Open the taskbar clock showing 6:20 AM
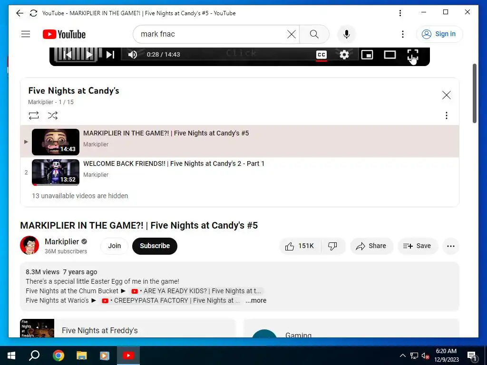 pos(446,355)
